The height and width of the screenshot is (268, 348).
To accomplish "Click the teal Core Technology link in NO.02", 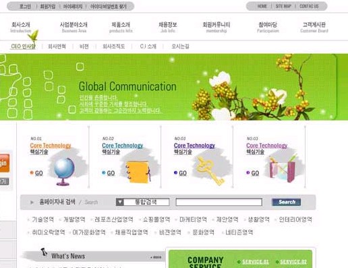I will 123,145.
